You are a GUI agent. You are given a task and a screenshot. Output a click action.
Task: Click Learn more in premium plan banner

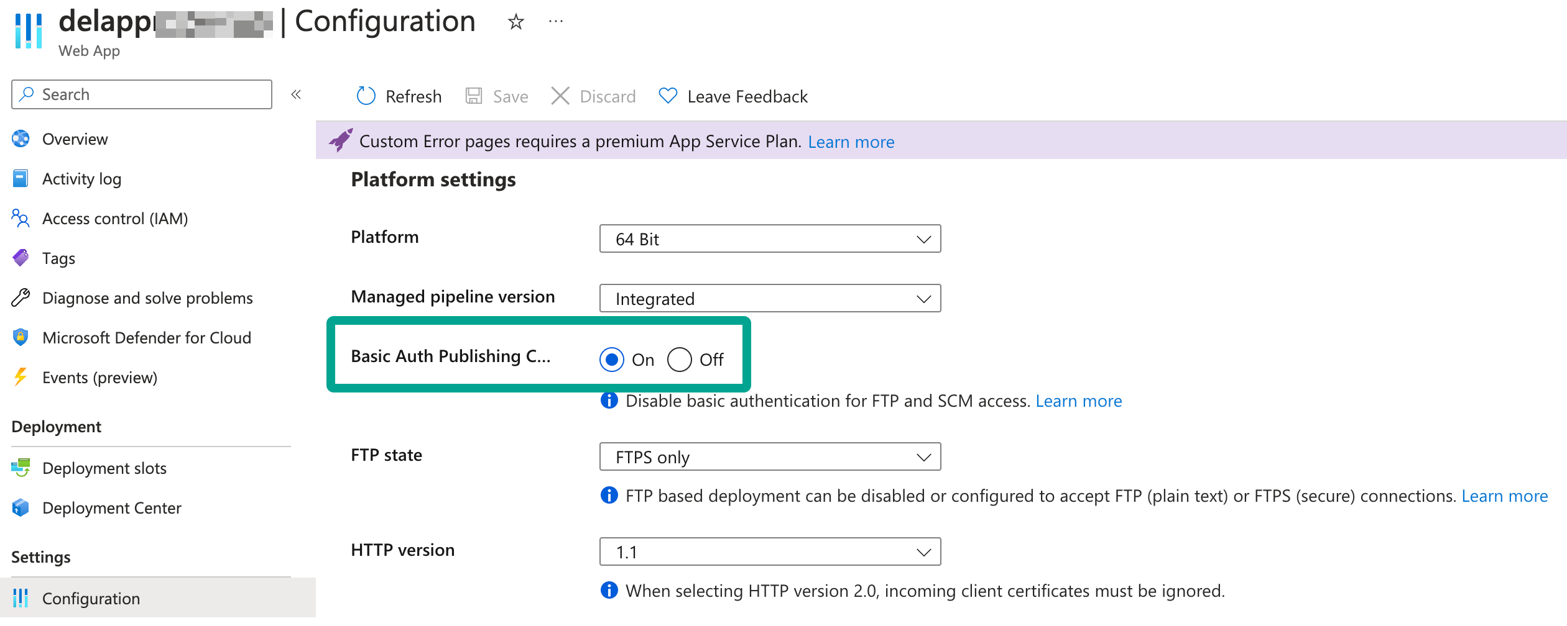[851, 142]
